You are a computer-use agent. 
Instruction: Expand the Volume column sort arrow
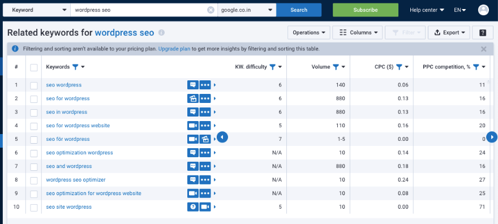pos(344,67)
